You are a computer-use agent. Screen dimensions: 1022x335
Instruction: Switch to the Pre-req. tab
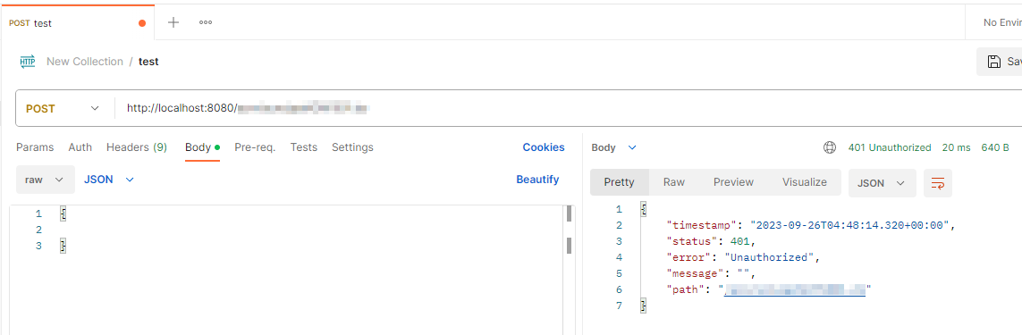tap(255, 147)
